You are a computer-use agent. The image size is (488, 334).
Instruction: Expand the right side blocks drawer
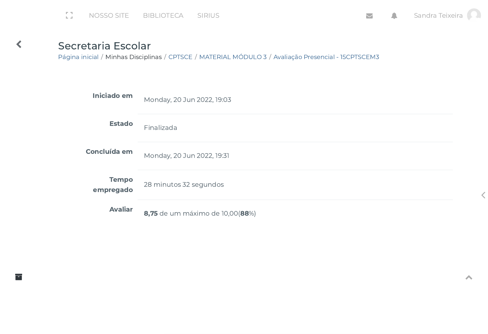(x=483, y=195)
